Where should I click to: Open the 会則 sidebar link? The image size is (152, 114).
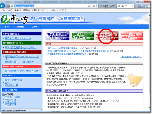coord(7,83)
